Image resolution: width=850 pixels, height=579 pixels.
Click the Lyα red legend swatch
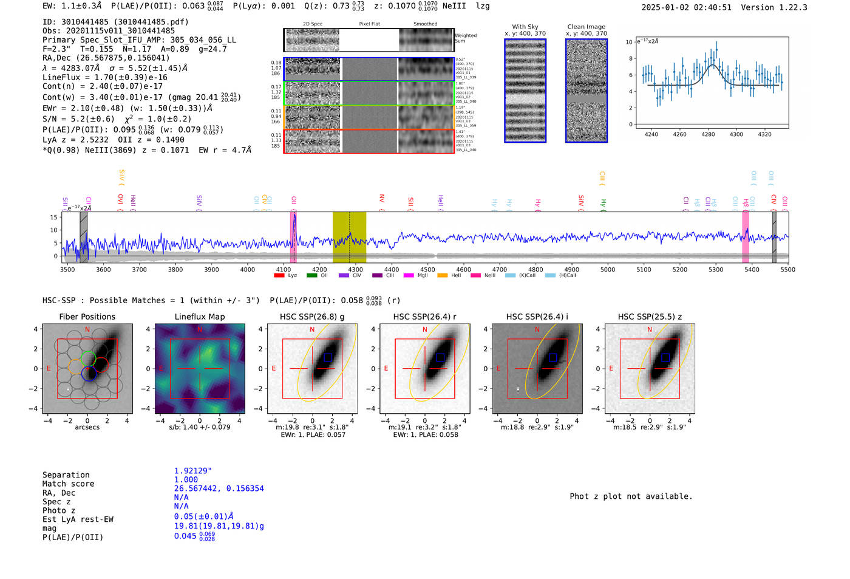(x=279, y=275)
